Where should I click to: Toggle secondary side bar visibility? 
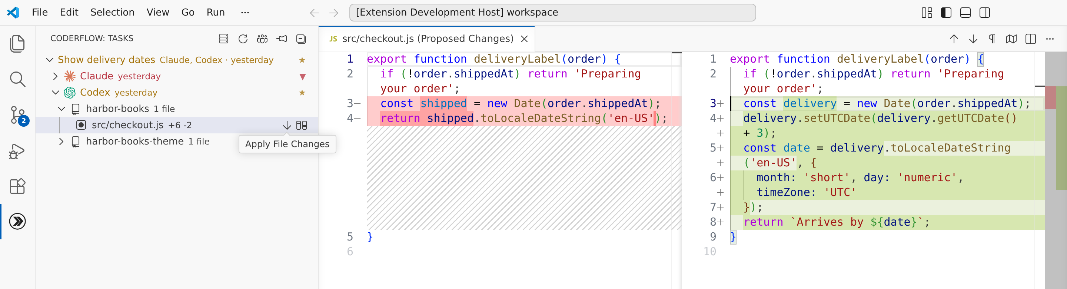tap(985, 13)
